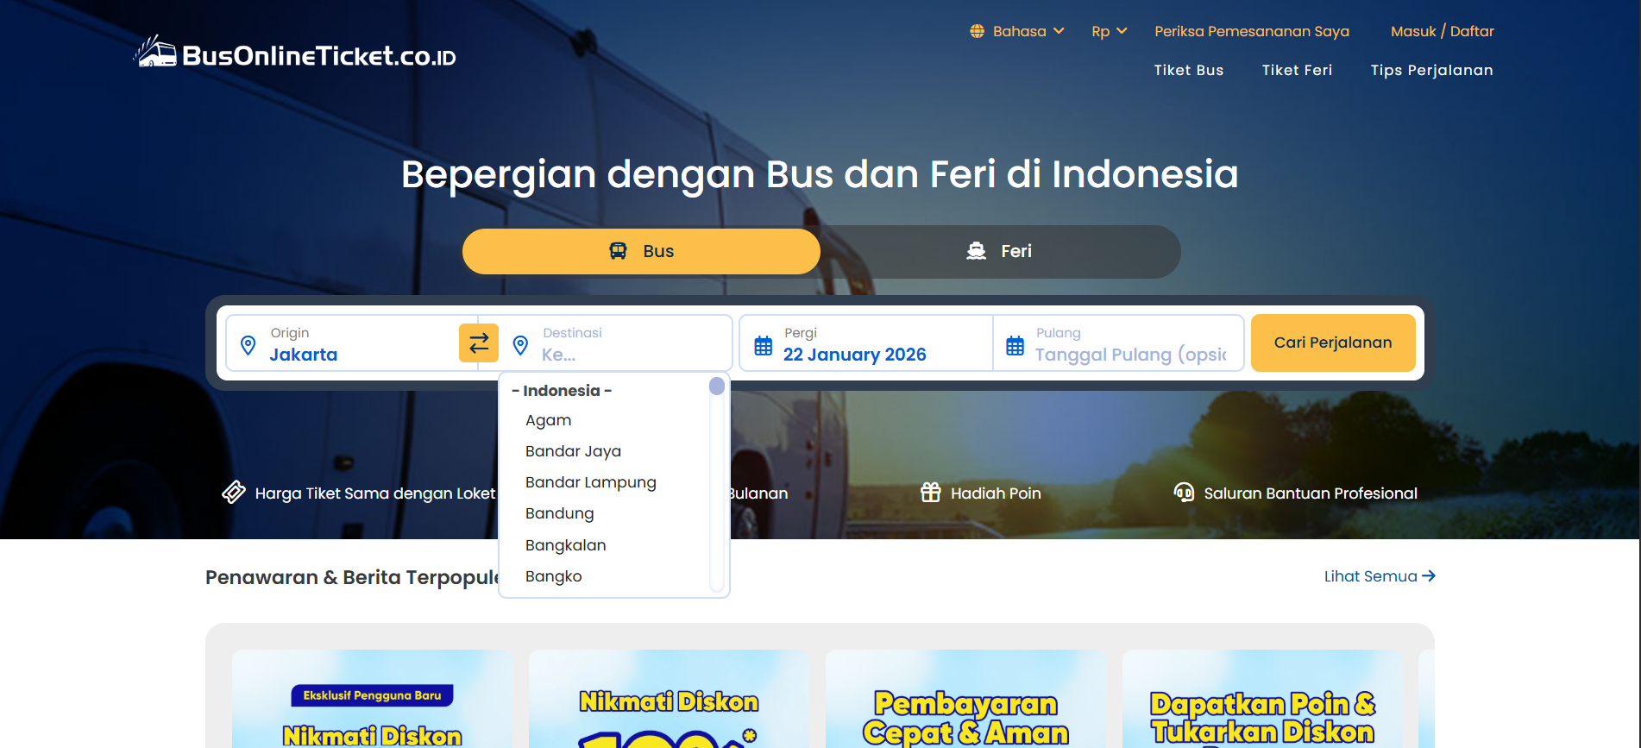
Task: Click the headset icon beside Saluran Bantuan
Action: [x=1184, y=492]
